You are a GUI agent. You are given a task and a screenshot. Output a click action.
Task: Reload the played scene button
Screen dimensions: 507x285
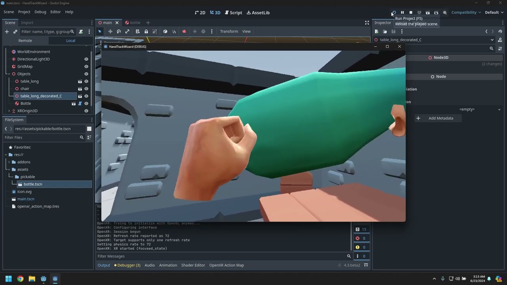[394, 13]
